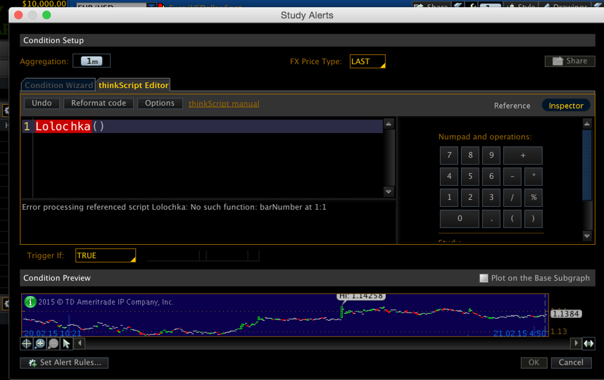Viewport: 604px width, 380px height.
Task: Switch to the Reference panel view
Action: click(x=512, y=106)
